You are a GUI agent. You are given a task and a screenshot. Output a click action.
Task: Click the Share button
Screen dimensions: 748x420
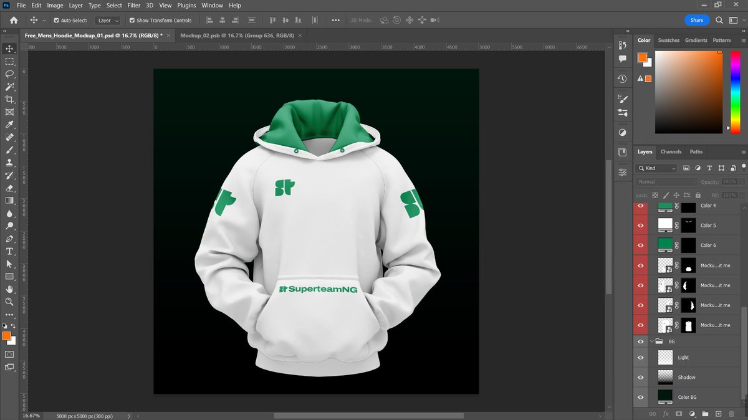click(697, 20)
